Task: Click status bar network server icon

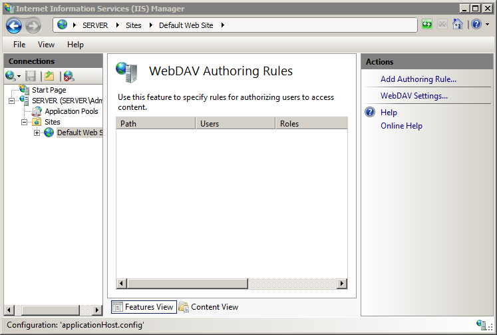Action: pyautogui.click(x=482, y=324)
